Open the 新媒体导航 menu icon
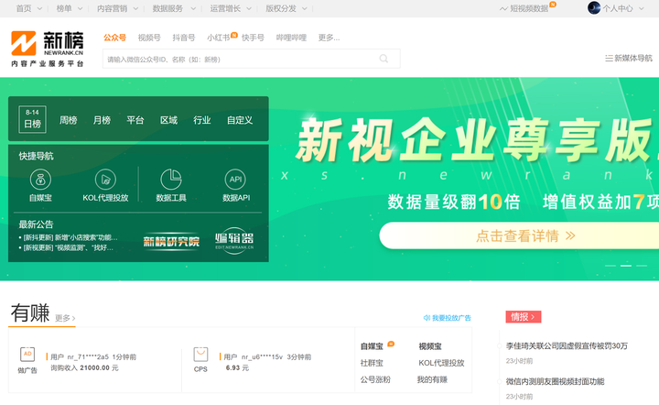Screen dimensions: 659x405 point(609,58)
